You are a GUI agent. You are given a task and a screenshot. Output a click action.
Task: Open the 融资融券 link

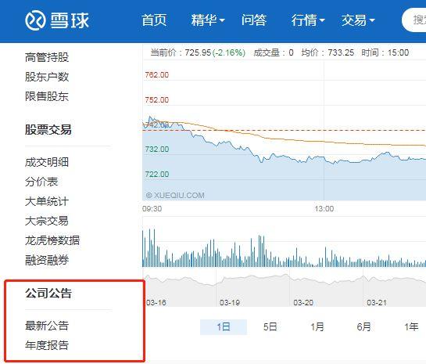pos(47,260)
